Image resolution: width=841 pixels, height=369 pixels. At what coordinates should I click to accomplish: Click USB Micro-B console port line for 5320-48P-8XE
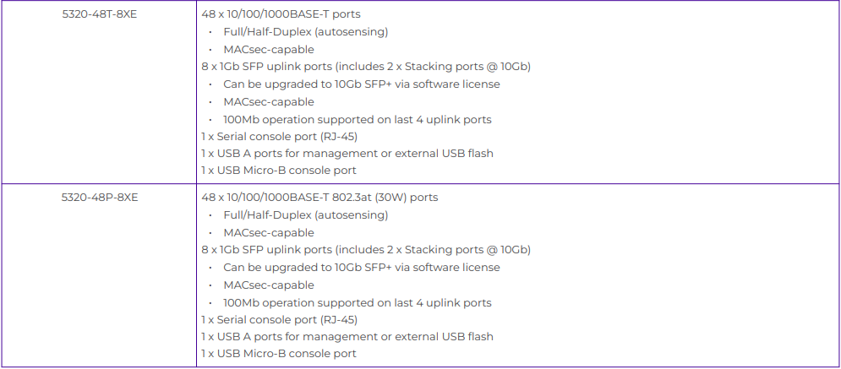pos(278,354)
